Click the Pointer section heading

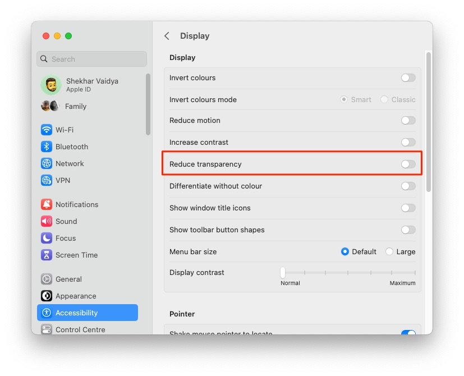pos(182,314)
